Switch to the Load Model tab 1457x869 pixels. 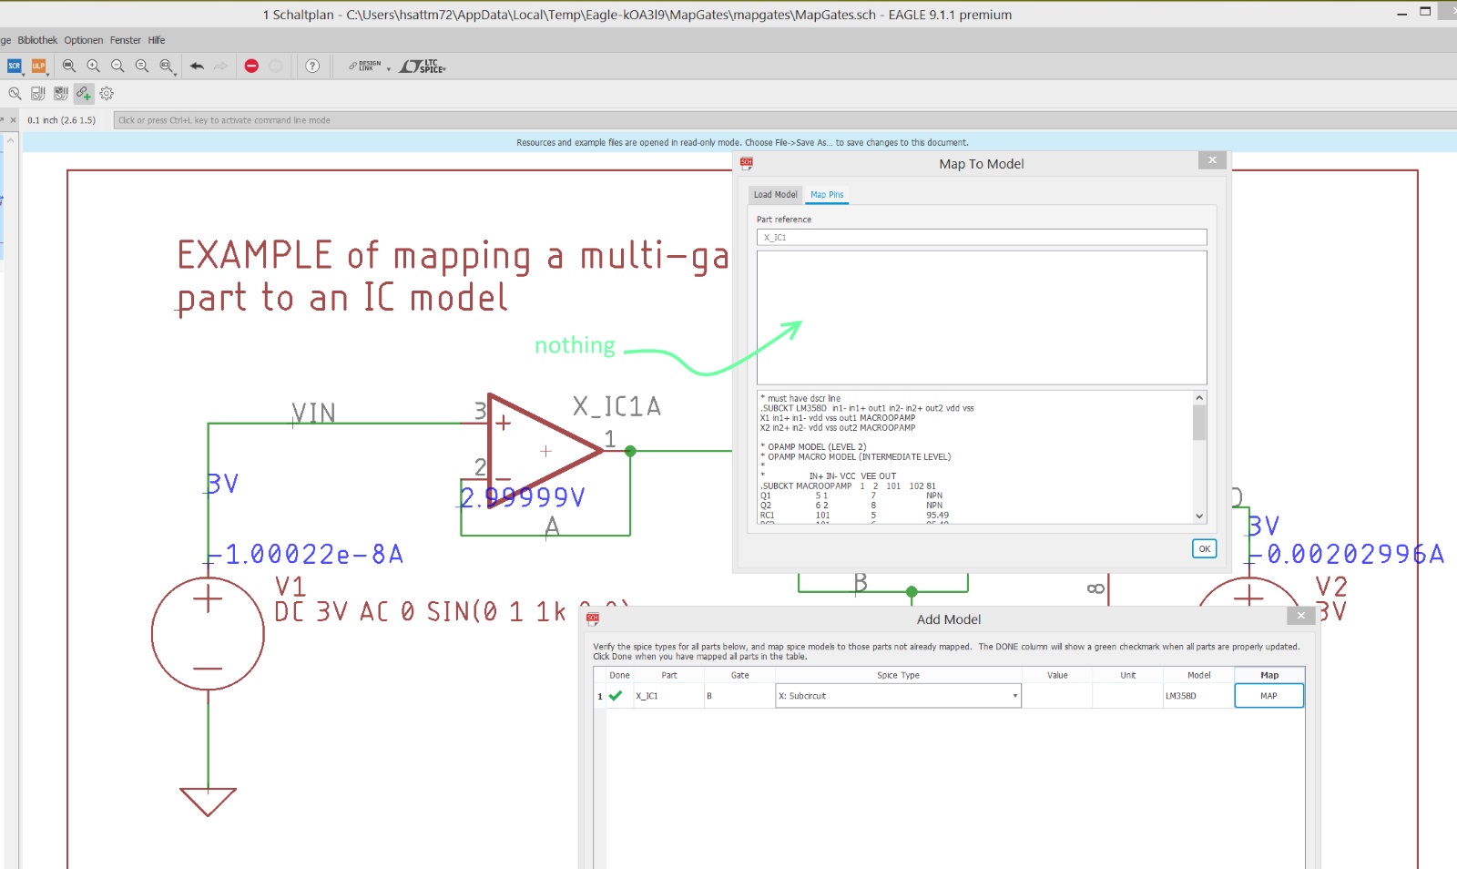point(776,194)
